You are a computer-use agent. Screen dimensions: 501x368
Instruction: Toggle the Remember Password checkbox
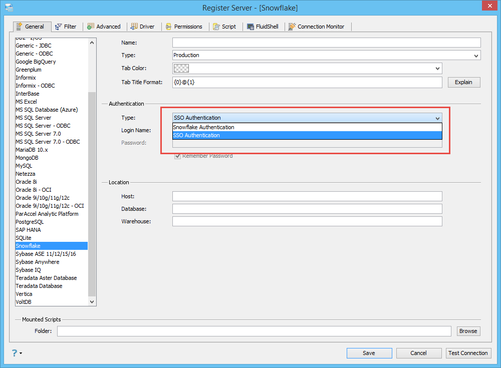(178, 156)
